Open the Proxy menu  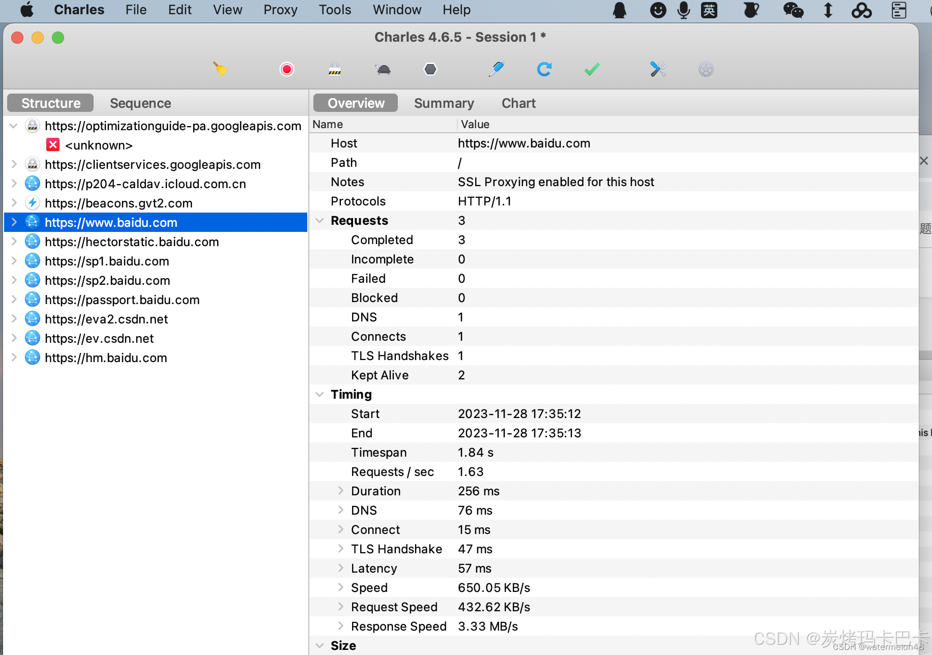[280, 10]
